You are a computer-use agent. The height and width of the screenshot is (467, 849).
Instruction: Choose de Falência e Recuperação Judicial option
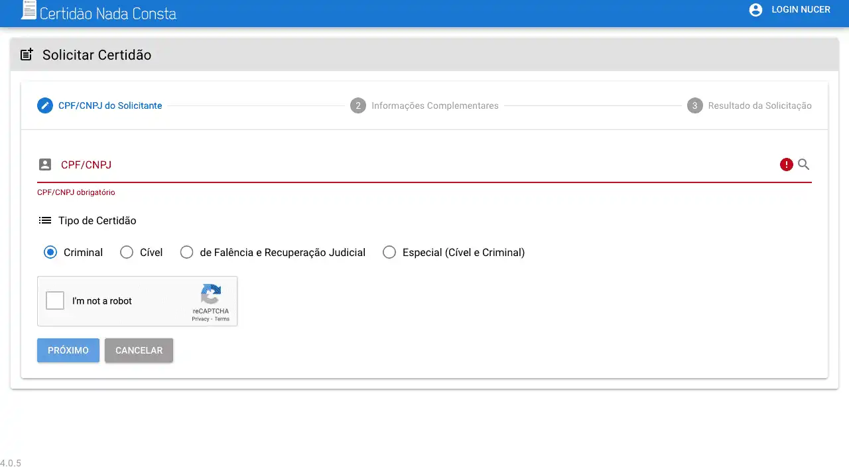pos(186,252)
